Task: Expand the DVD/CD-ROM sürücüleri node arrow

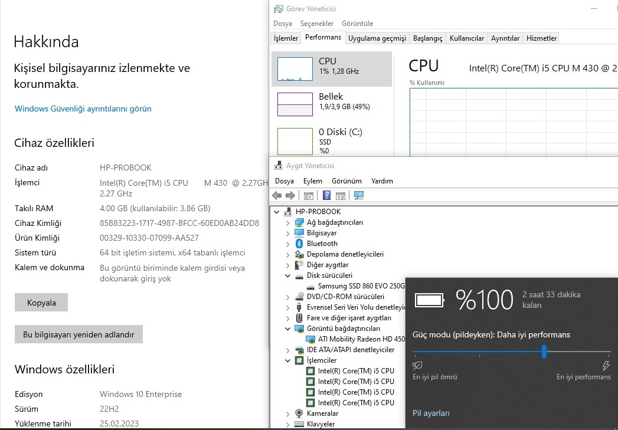Action: pos(287,297)
